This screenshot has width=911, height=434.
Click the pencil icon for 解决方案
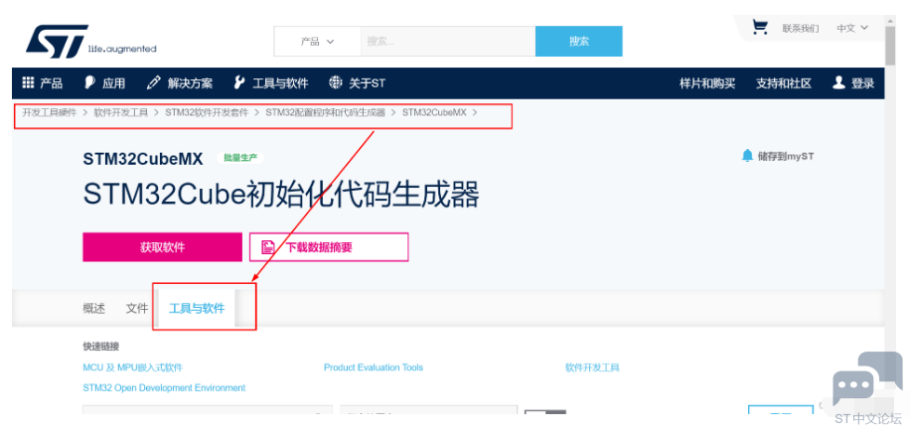click(153, 82)
